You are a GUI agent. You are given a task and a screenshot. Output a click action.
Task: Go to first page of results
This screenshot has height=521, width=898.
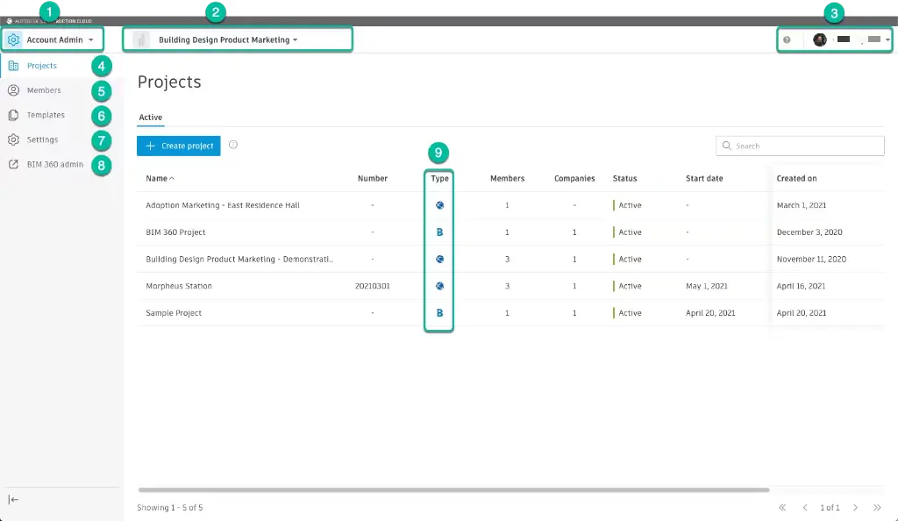click(782, 508)
